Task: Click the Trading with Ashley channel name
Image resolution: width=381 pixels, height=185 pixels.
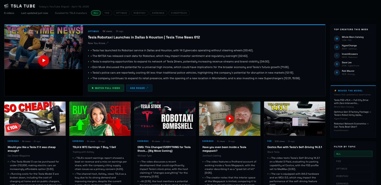Action: pyautogui.click(x=83, y=152)
